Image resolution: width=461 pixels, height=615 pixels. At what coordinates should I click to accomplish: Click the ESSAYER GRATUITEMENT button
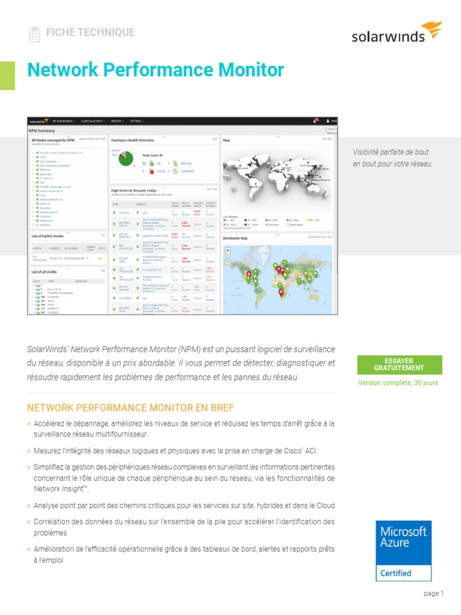click(399, 365)
